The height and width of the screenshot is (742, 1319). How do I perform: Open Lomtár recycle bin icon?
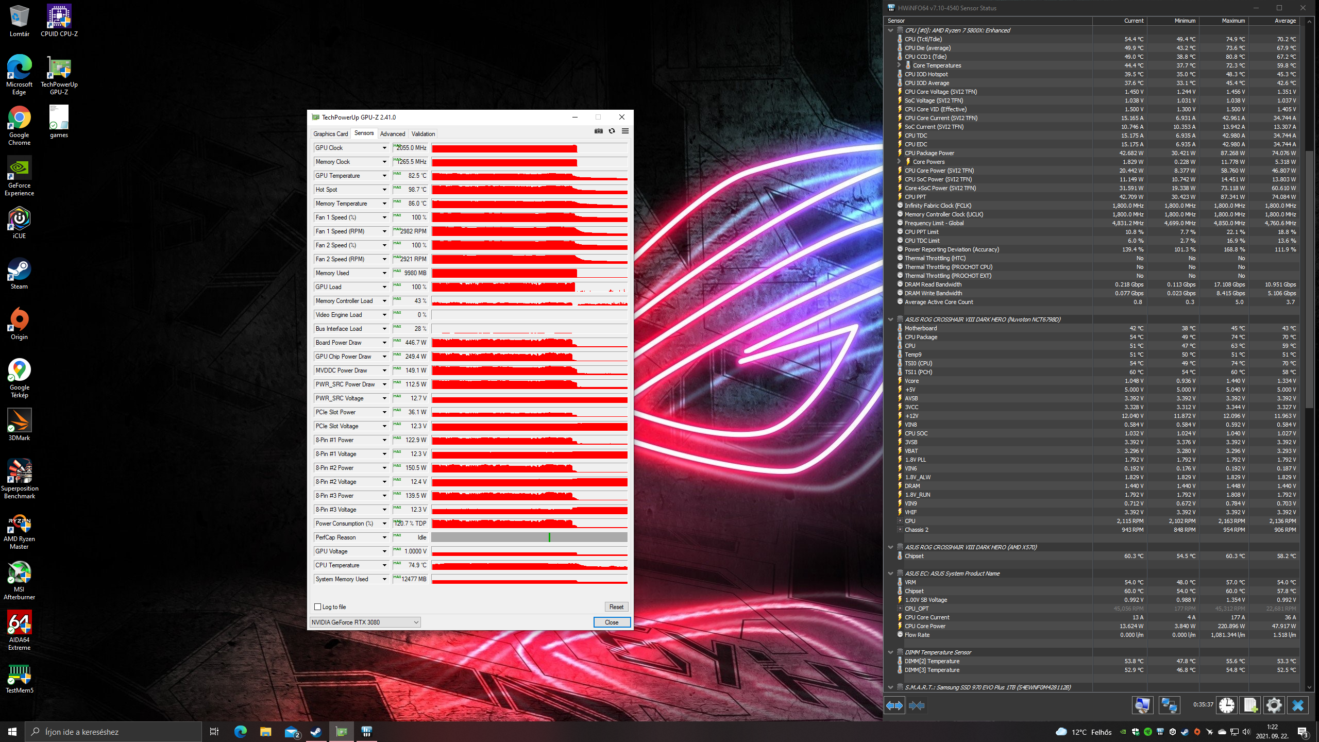20,21
